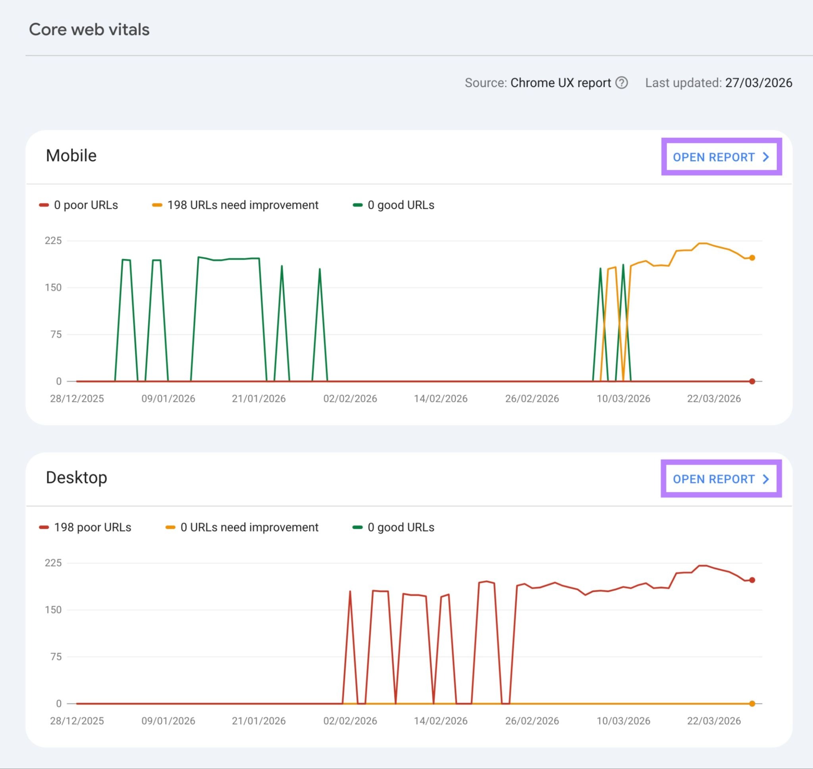
Task: Select the Desktop section header
Action: click(x=76, y=477)
